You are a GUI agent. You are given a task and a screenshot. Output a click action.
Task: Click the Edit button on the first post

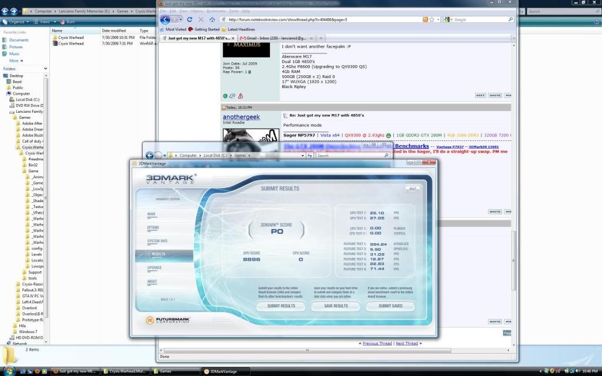pyautogui.click(x=480, y=96)
